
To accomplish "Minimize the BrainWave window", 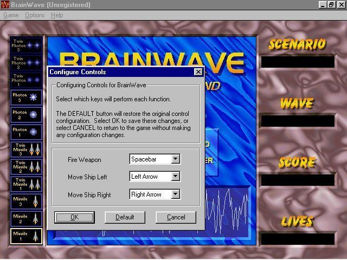I will pyautogui.click(x=323, y=5).
